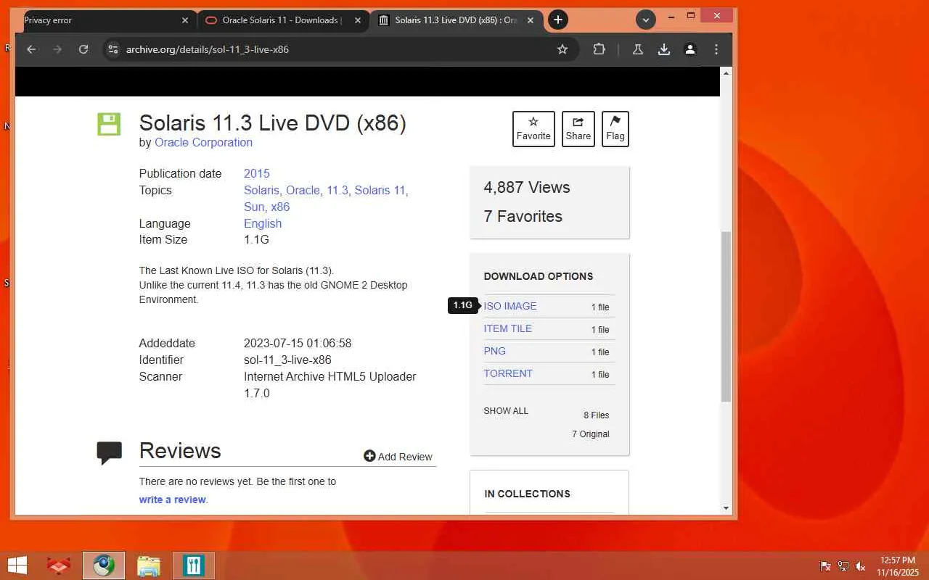The height and width of the screenshot is (580, 929).
Task: Open the Oracle Corporation author link
Action: [x=203, y=142]
